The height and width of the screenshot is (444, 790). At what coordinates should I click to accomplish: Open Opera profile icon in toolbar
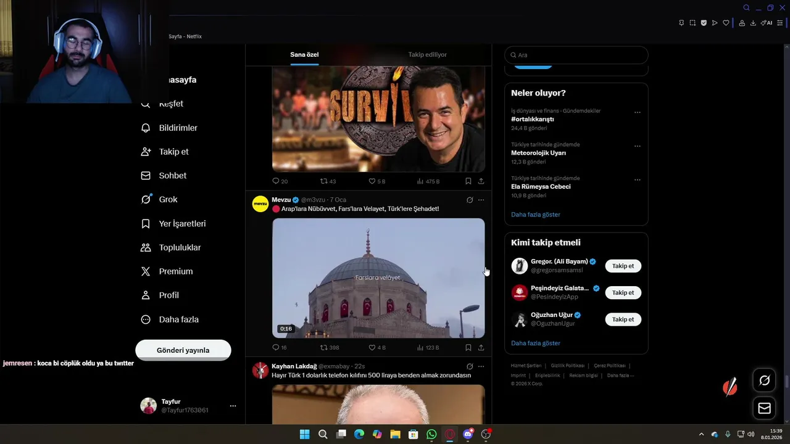pos(742,23)
